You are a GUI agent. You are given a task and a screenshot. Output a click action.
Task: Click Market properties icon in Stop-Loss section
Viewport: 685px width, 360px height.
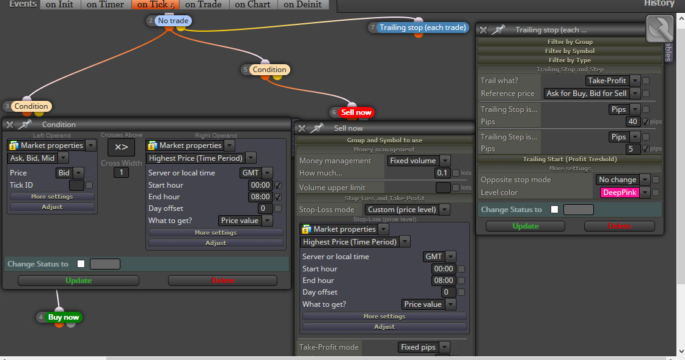coord(306,229)
